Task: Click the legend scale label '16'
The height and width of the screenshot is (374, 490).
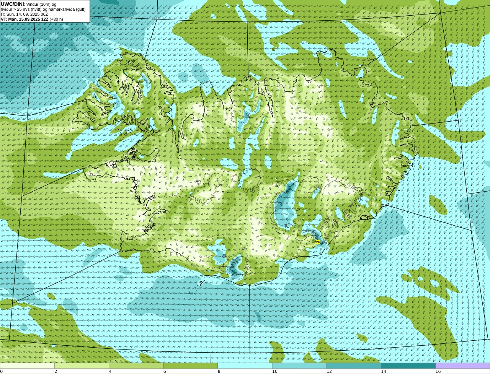Action: coord(438,371)
